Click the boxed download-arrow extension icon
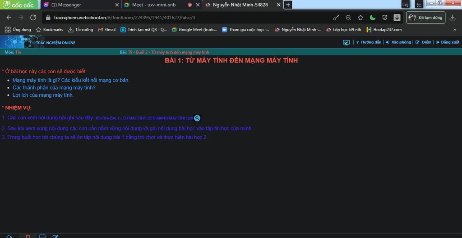Image resolution: width=462 pixels, height=238 pixels. (x=397, y=18)
